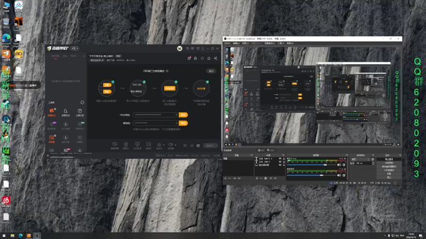Copy the rtmp address with its orange button
The height and width of the screenshot is (239, 426).
pos(183,115)
